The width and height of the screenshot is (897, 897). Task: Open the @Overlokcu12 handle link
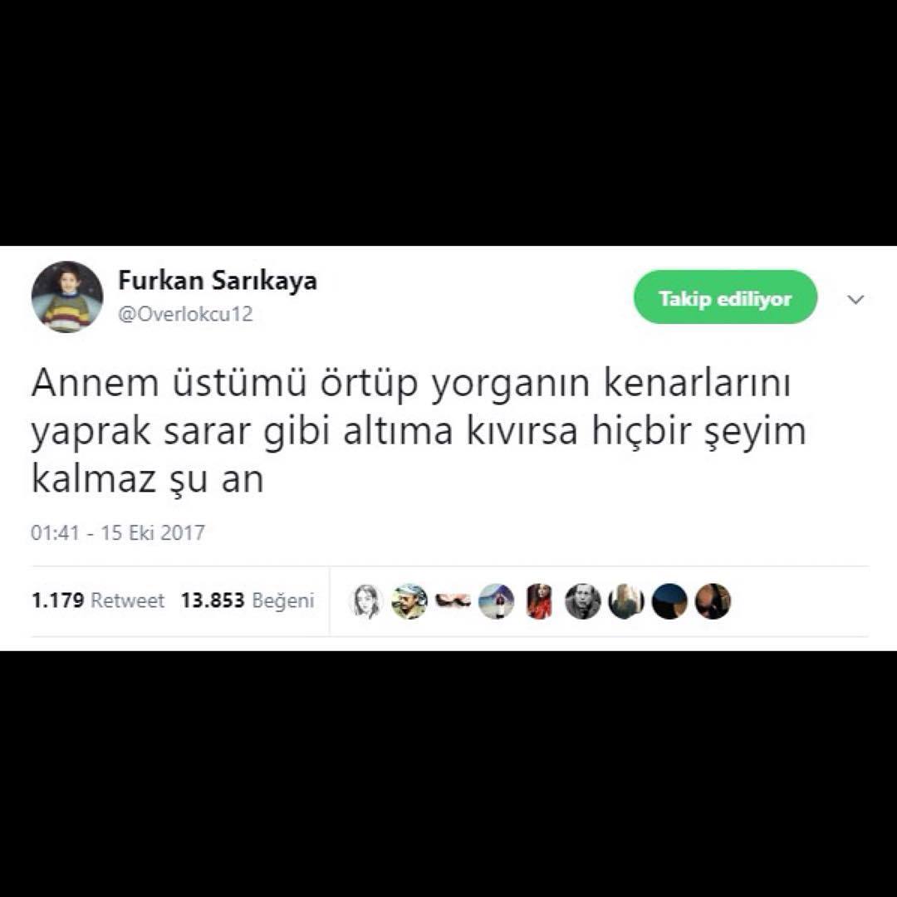click(185, 314)
